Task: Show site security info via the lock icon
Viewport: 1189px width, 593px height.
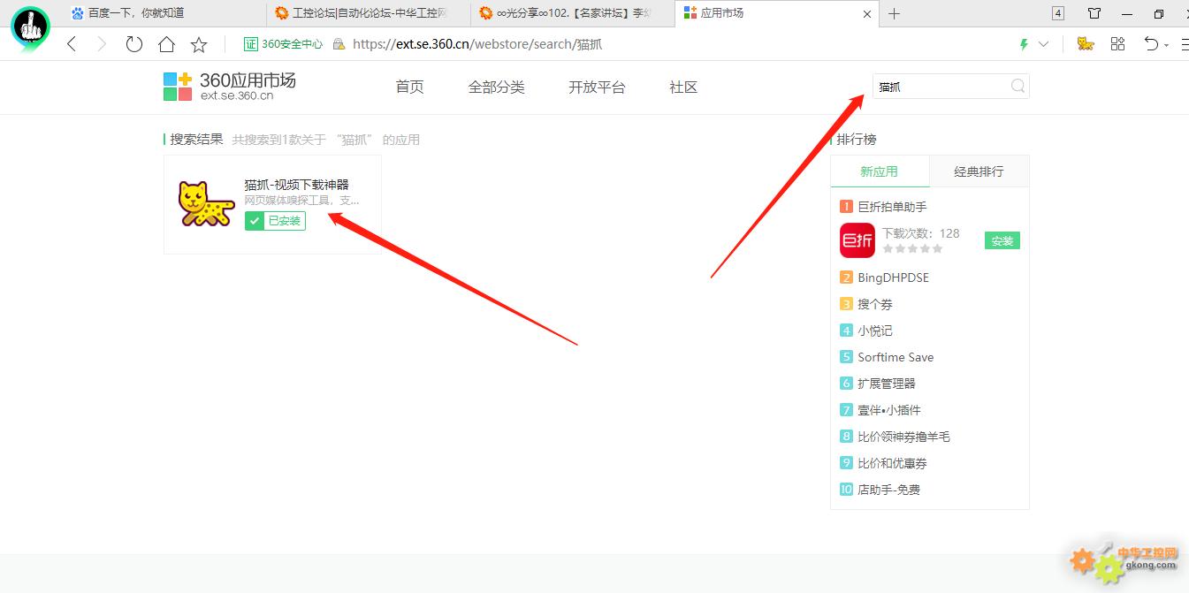Action: [339, 44]
